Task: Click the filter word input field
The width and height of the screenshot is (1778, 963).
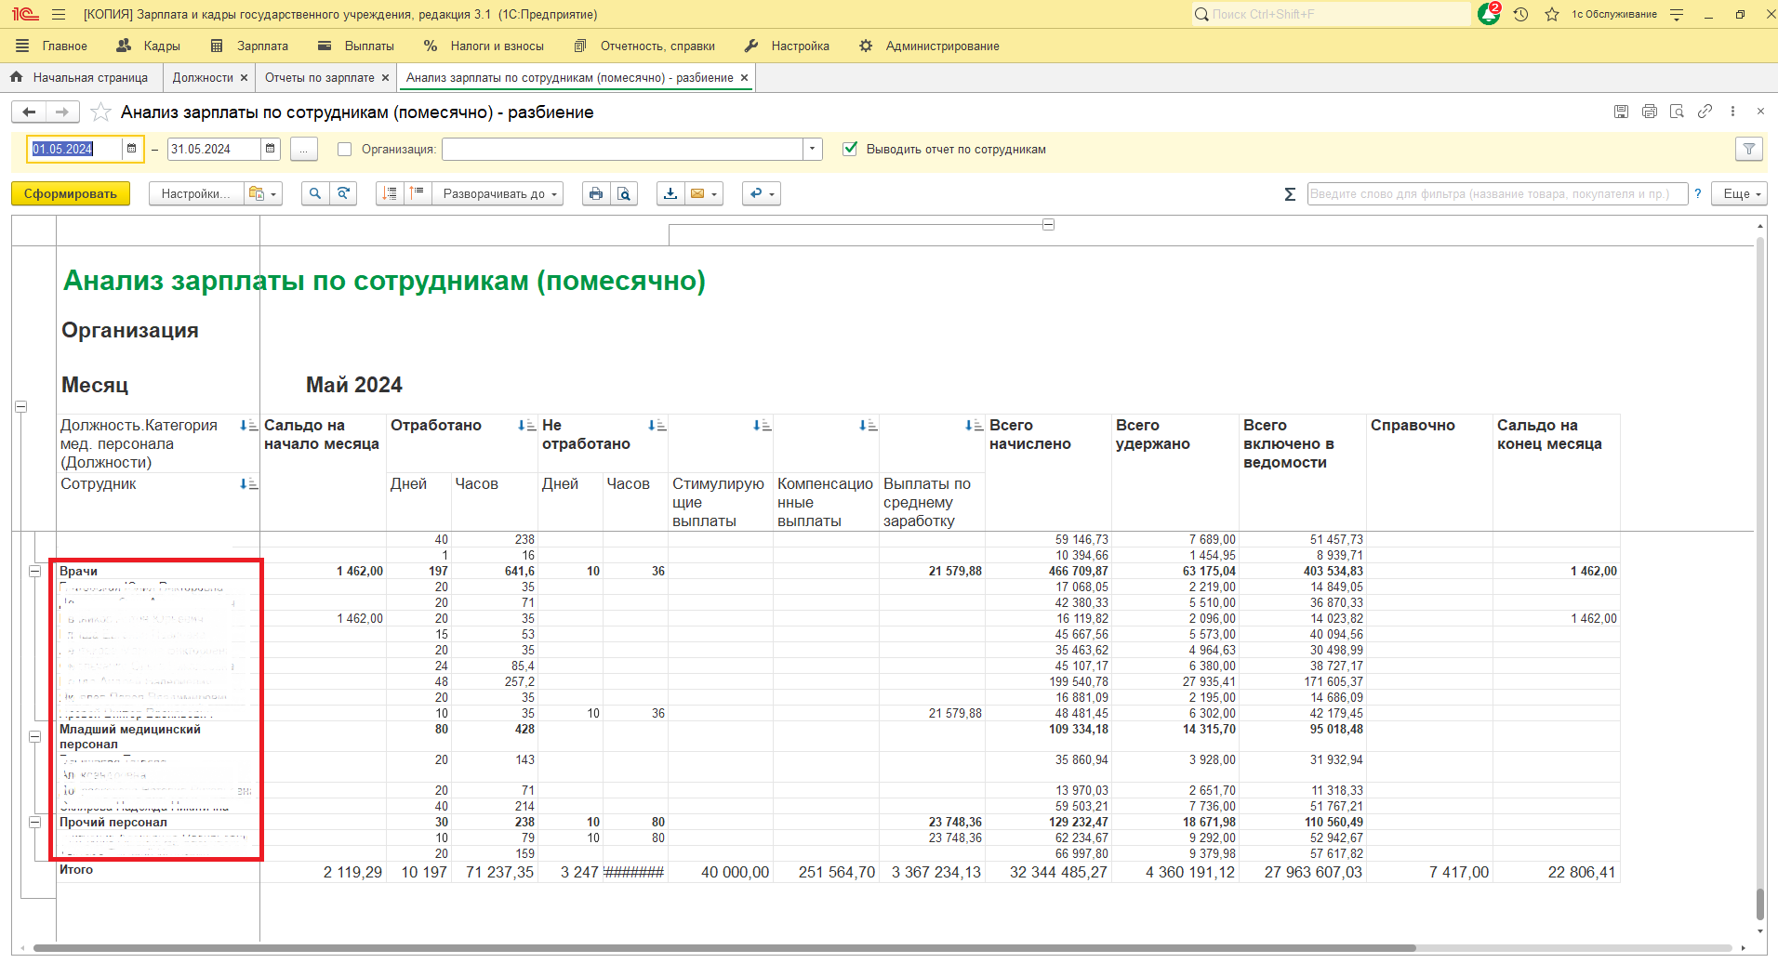Action: coord(1497,193)
